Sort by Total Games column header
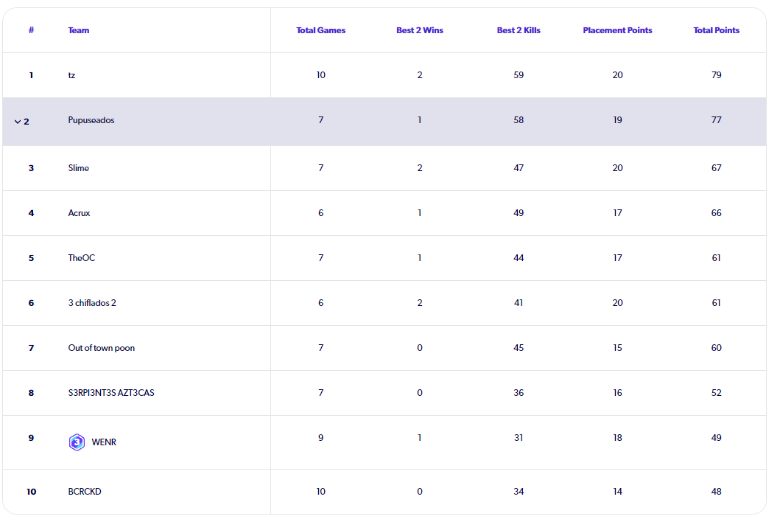Screen dimensions: 780x519 pyautogui.click(x=321, y=30)
